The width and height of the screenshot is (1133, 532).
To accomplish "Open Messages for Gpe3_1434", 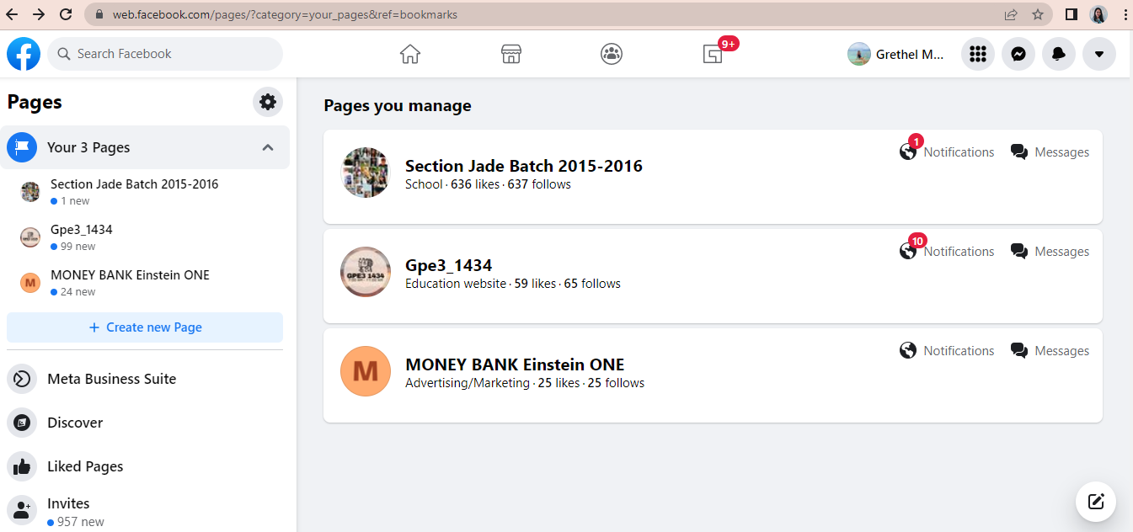I will [1050, 252].
